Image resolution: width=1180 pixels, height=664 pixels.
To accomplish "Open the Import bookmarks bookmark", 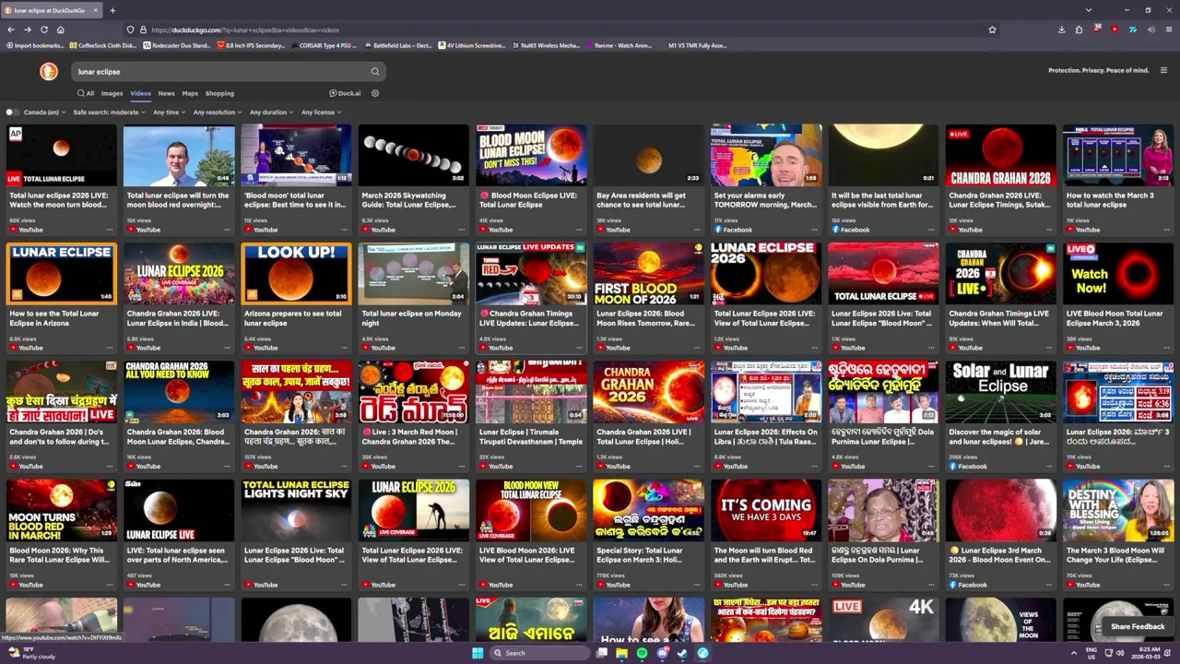I will click(x=34, y=45).
